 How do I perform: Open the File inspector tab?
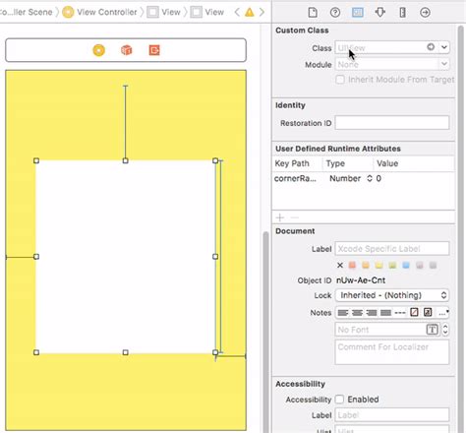[313, 13]
